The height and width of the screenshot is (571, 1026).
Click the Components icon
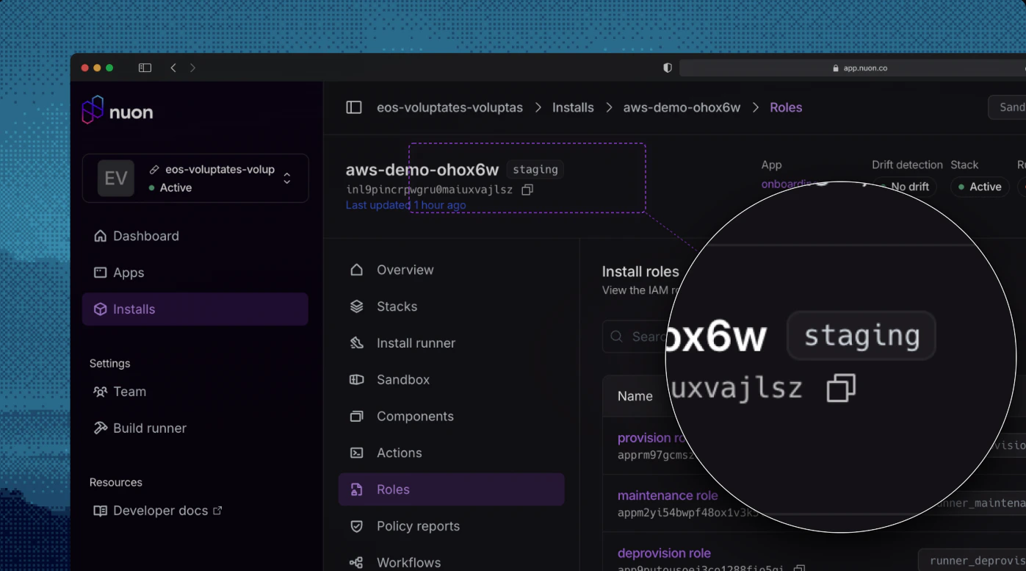point(357,417)
